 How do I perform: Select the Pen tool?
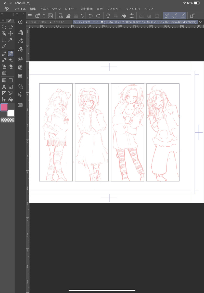pos(4,54)
